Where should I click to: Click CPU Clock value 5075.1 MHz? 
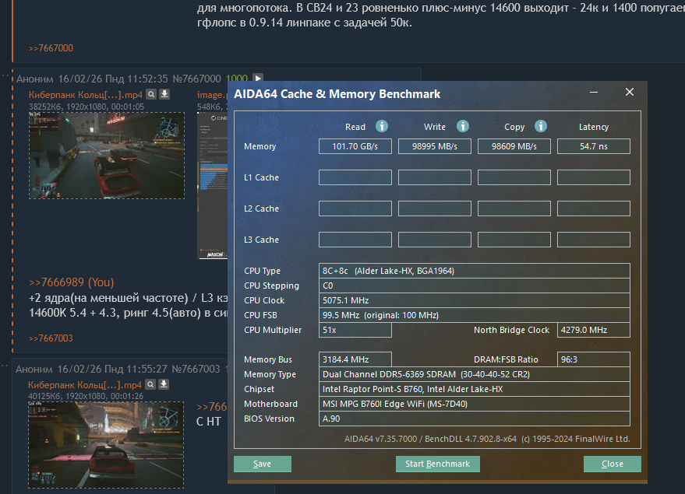click(x=475, y=300)
